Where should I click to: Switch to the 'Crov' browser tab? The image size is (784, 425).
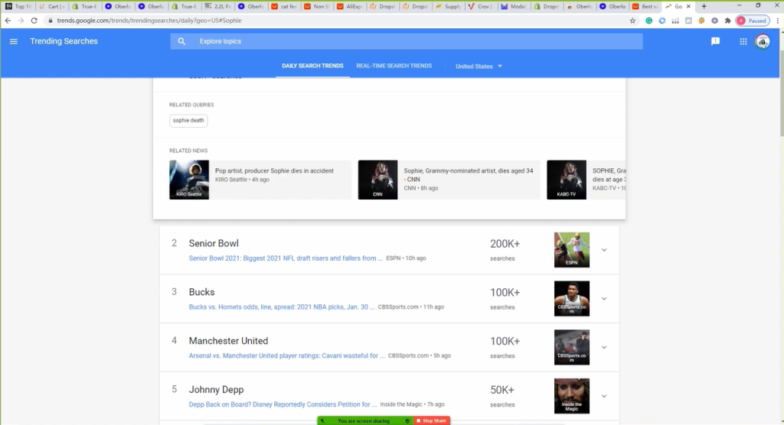[480, 6]
